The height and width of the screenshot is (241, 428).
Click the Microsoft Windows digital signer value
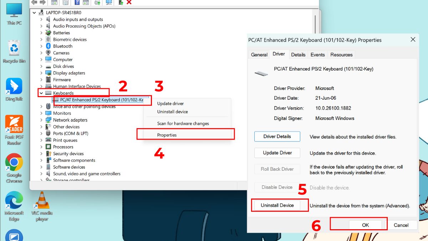click(x=335, y=118)
